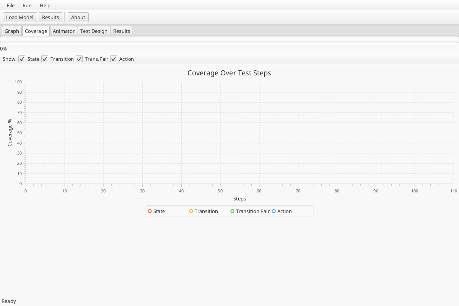459x306 pixels.
Task: Open the Coverage tab
Action: pos(36,31)
